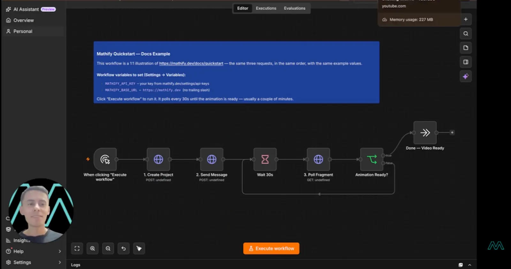Open the mathify.dev/docs/quickstart link
Image resolution: width=511 pixels, height=269 pixels.
pos(191,63)
